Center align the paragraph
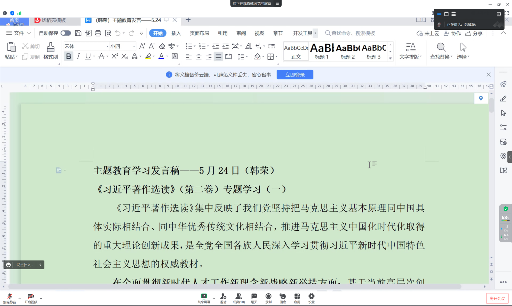512x306 pixels. tap(199, 57)
